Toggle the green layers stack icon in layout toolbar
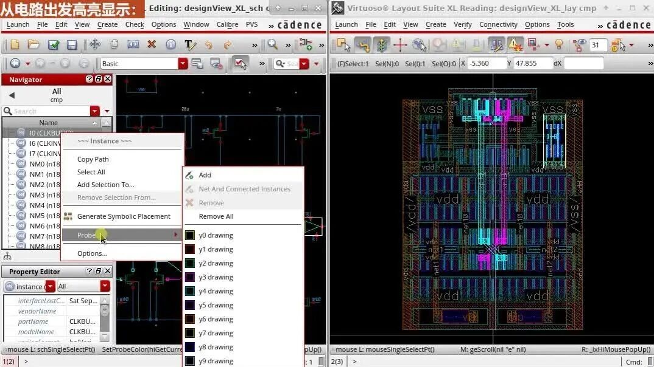The width and height of the screenshot is (654, 367). (x=381, y=44)
